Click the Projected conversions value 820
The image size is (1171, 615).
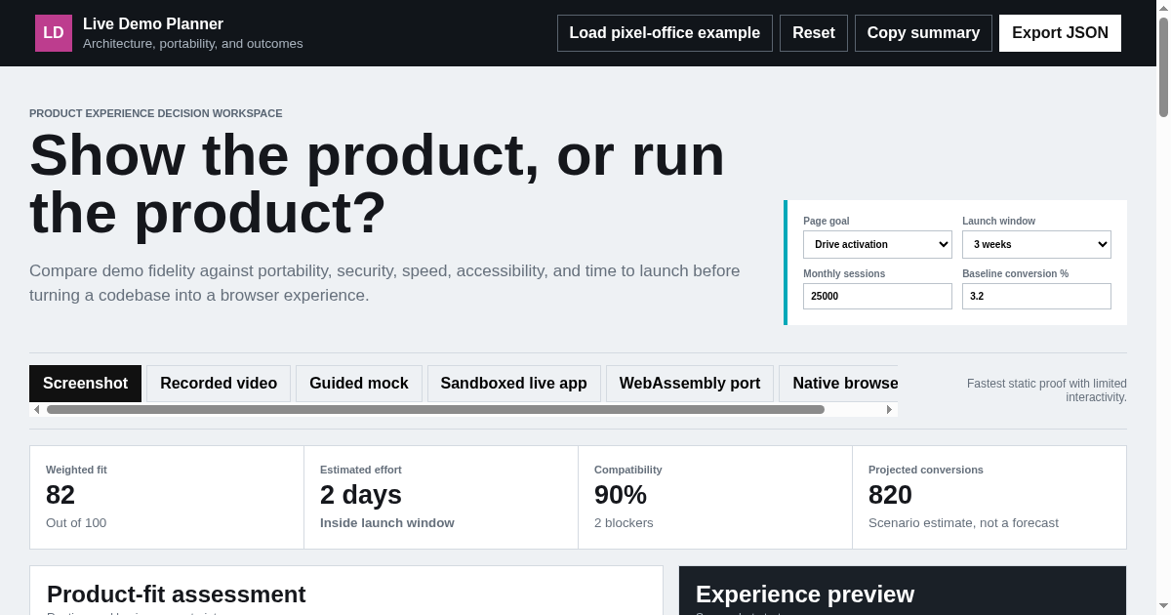(890, 495)
